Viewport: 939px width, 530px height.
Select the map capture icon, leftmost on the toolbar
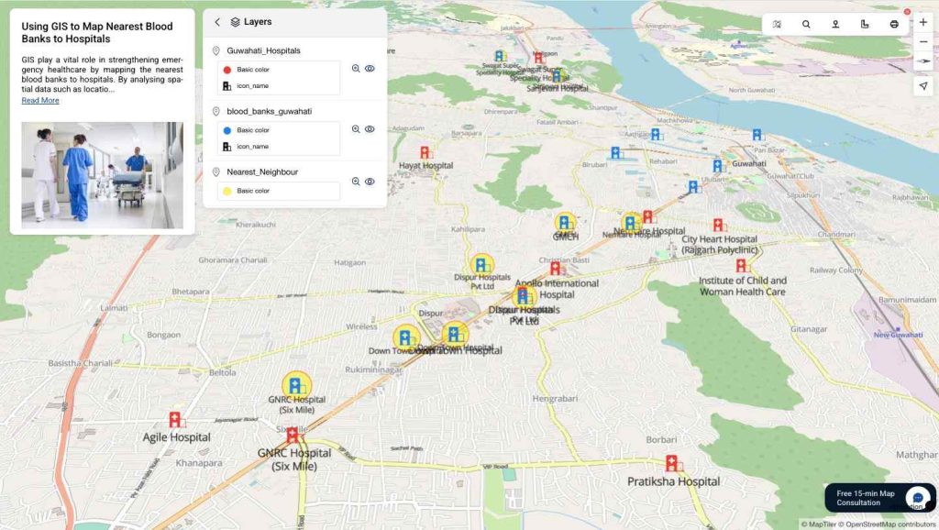coord(777,25)
